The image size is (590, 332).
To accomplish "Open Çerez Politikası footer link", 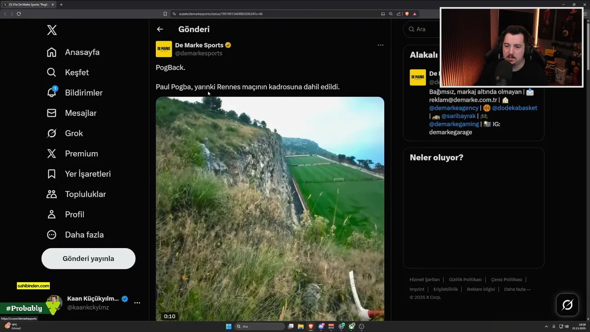I will (x=507, y=279).
